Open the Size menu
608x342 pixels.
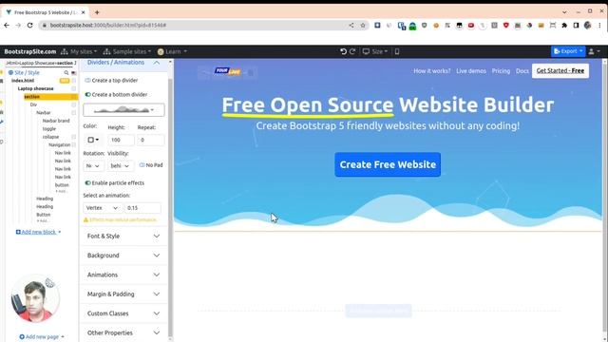pos(375,51)
